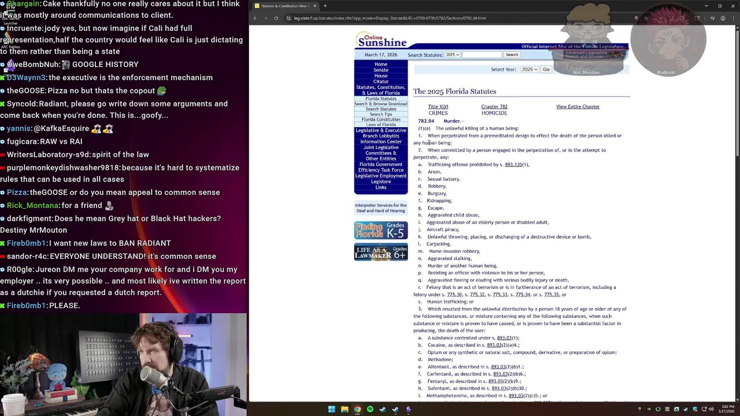Screen dimensions: 740x416
Task: Expand the Select Year dropdown
Action: (530, 69)
